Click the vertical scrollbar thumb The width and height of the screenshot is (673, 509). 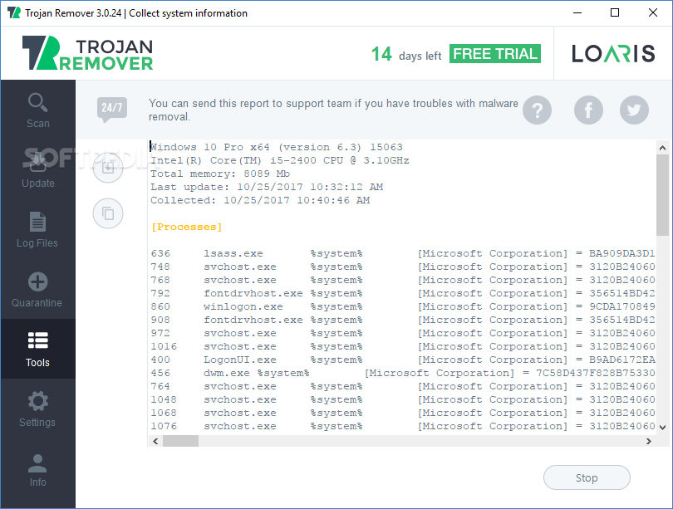[662, 195]
